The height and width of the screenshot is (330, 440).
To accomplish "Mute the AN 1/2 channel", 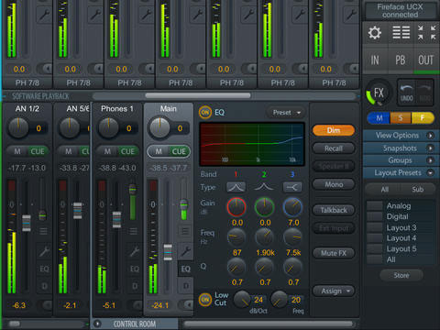I will coord(17,151).
